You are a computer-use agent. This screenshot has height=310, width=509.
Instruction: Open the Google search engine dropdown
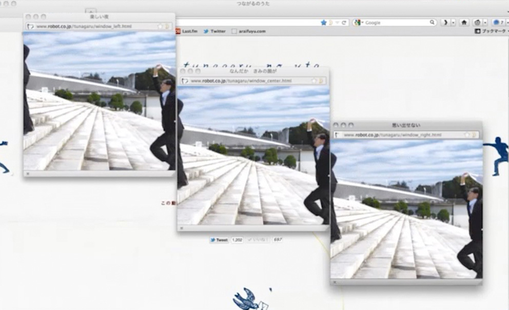coord(358,23)
